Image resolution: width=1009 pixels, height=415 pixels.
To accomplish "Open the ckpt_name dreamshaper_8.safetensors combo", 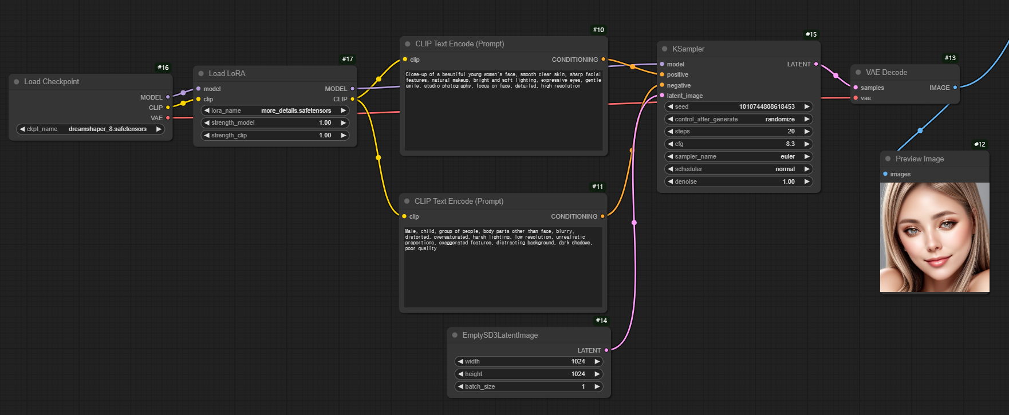I will click(90, 129).
